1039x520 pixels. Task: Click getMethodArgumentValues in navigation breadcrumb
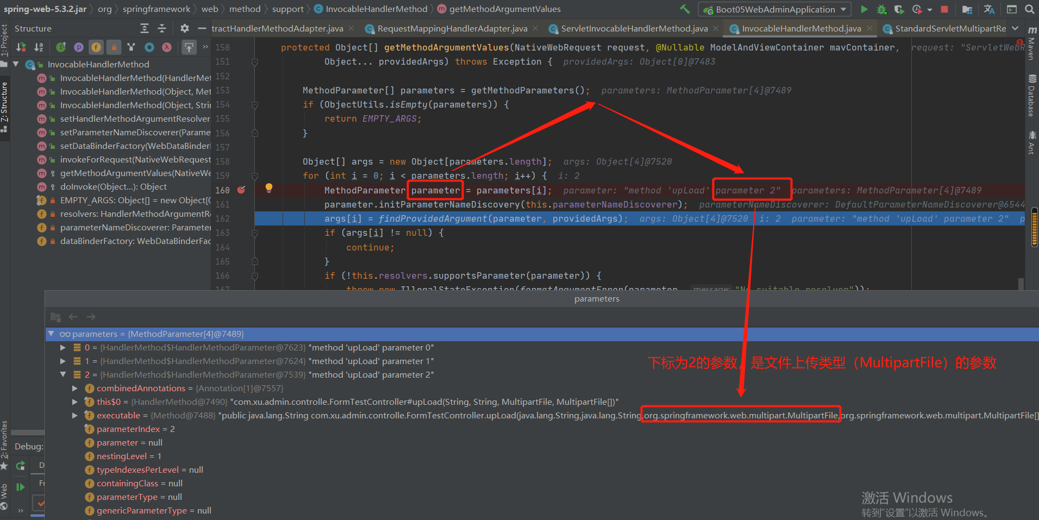(x=504, y=9)
